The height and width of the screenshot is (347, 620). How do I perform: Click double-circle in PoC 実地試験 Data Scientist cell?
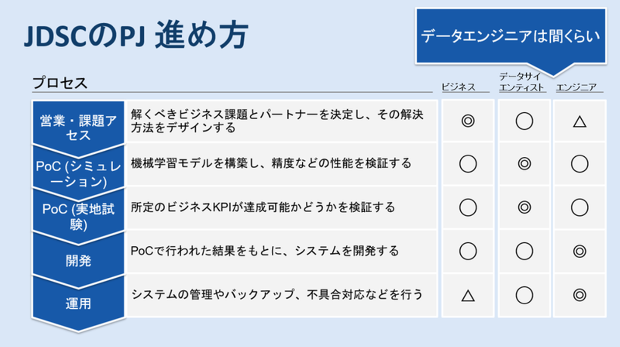coord(524,208)
